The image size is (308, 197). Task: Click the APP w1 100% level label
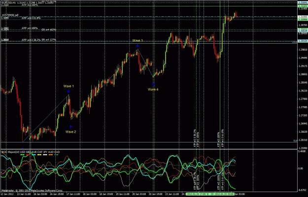(x=30, y=28)
